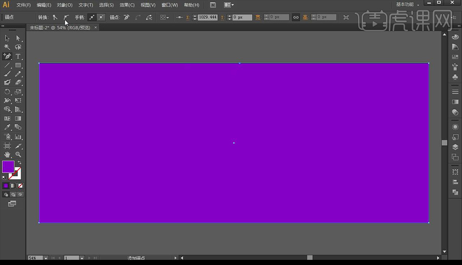The width and height of the screenshot is (462, 265).
Task: Pick the Gradient tool in the toolbox
Action: [x=18, y=119]
